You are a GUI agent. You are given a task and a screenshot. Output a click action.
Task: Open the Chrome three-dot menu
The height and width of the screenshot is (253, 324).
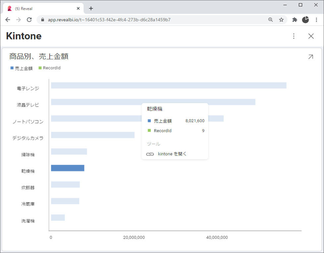point(316,20)
